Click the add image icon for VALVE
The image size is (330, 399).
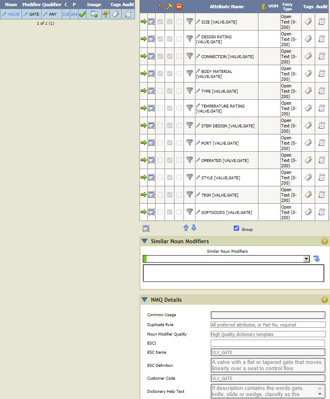[x=94, y=14]
